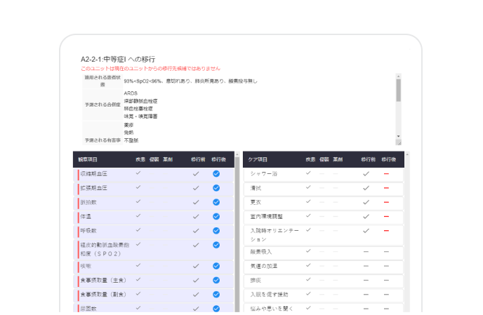This screenshot has width=483, height=315.
Task: Click 疾患 checkmark in 酸素吸入 row
Action: [308, 250]
